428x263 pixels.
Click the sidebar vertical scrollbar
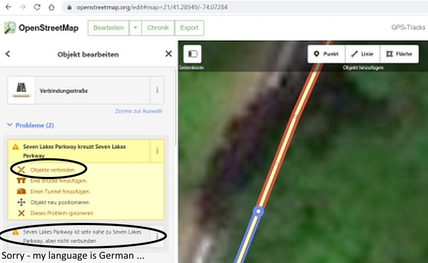pyautogui.click(x=176, y=106)
